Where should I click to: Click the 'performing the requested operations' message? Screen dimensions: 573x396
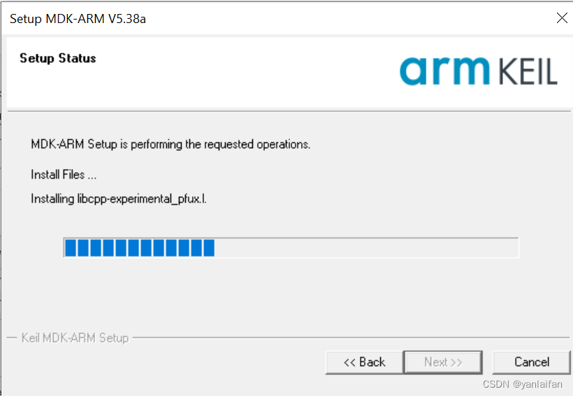click(x=171, y=145)
